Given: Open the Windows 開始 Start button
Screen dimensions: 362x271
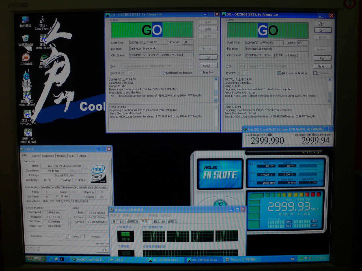Looking at the screenshot, I should click(35, 259).
